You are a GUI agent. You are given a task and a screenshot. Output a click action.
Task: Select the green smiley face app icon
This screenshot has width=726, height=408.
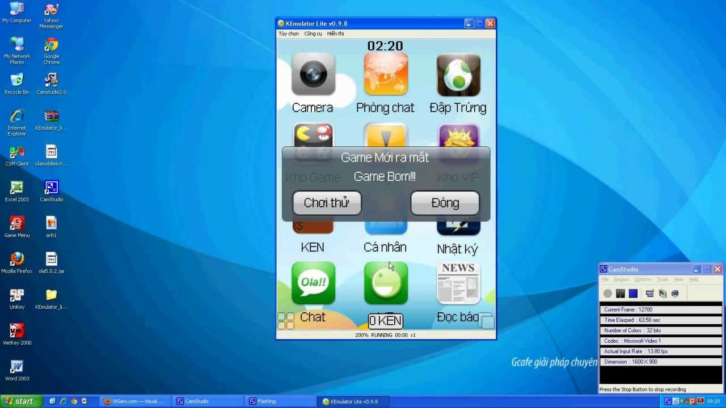(x=386, y=283)
